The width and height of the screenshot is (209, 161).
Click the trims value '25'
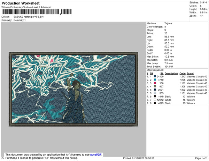(x=166, y=33)
